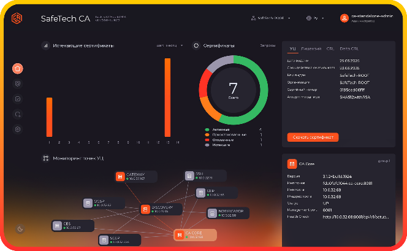This screenshot has height=251, width=407.
Task: Switch to the Delta CRL tab
Action: pyautogui.click(x=349, y=49)
